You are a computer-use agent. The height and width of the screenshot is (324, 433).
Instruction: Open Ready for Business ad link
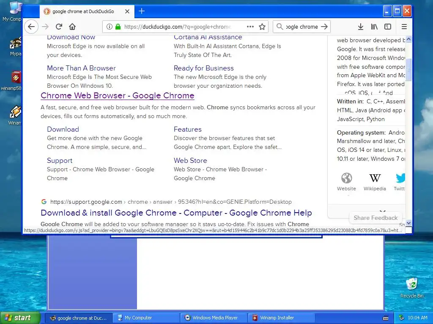pyautogui.click(x=203, y=68)
